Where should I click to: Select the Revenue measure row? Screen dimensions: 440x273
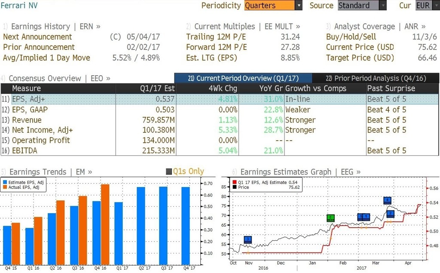coord(220,120)
